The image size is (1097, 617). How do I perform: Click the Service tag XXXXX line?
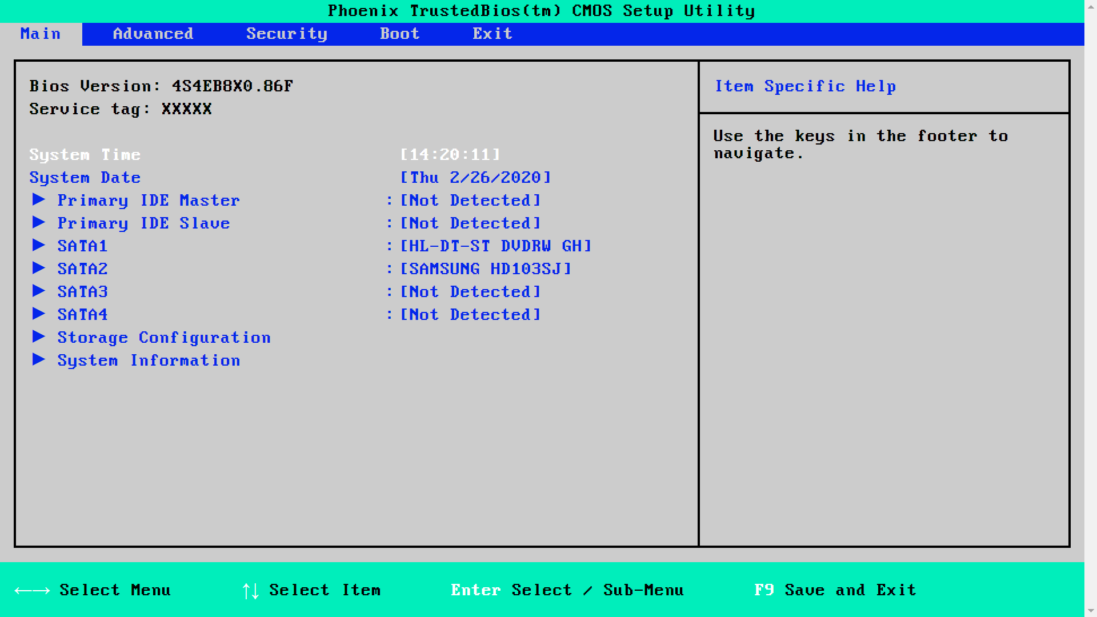click(121, 109)
